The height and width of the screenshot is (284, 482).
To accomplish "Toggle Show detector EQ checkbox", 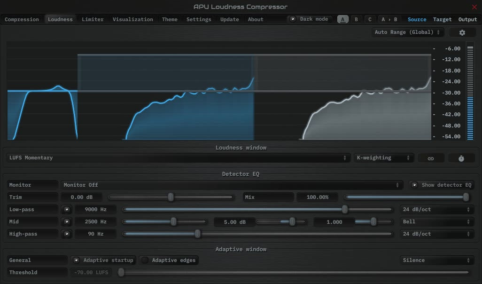I will [x=414, y=185].
